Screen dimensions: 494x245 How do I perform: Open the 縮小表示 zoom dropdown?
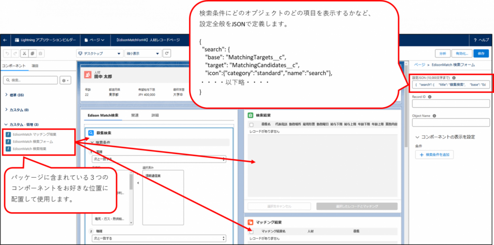142,53
